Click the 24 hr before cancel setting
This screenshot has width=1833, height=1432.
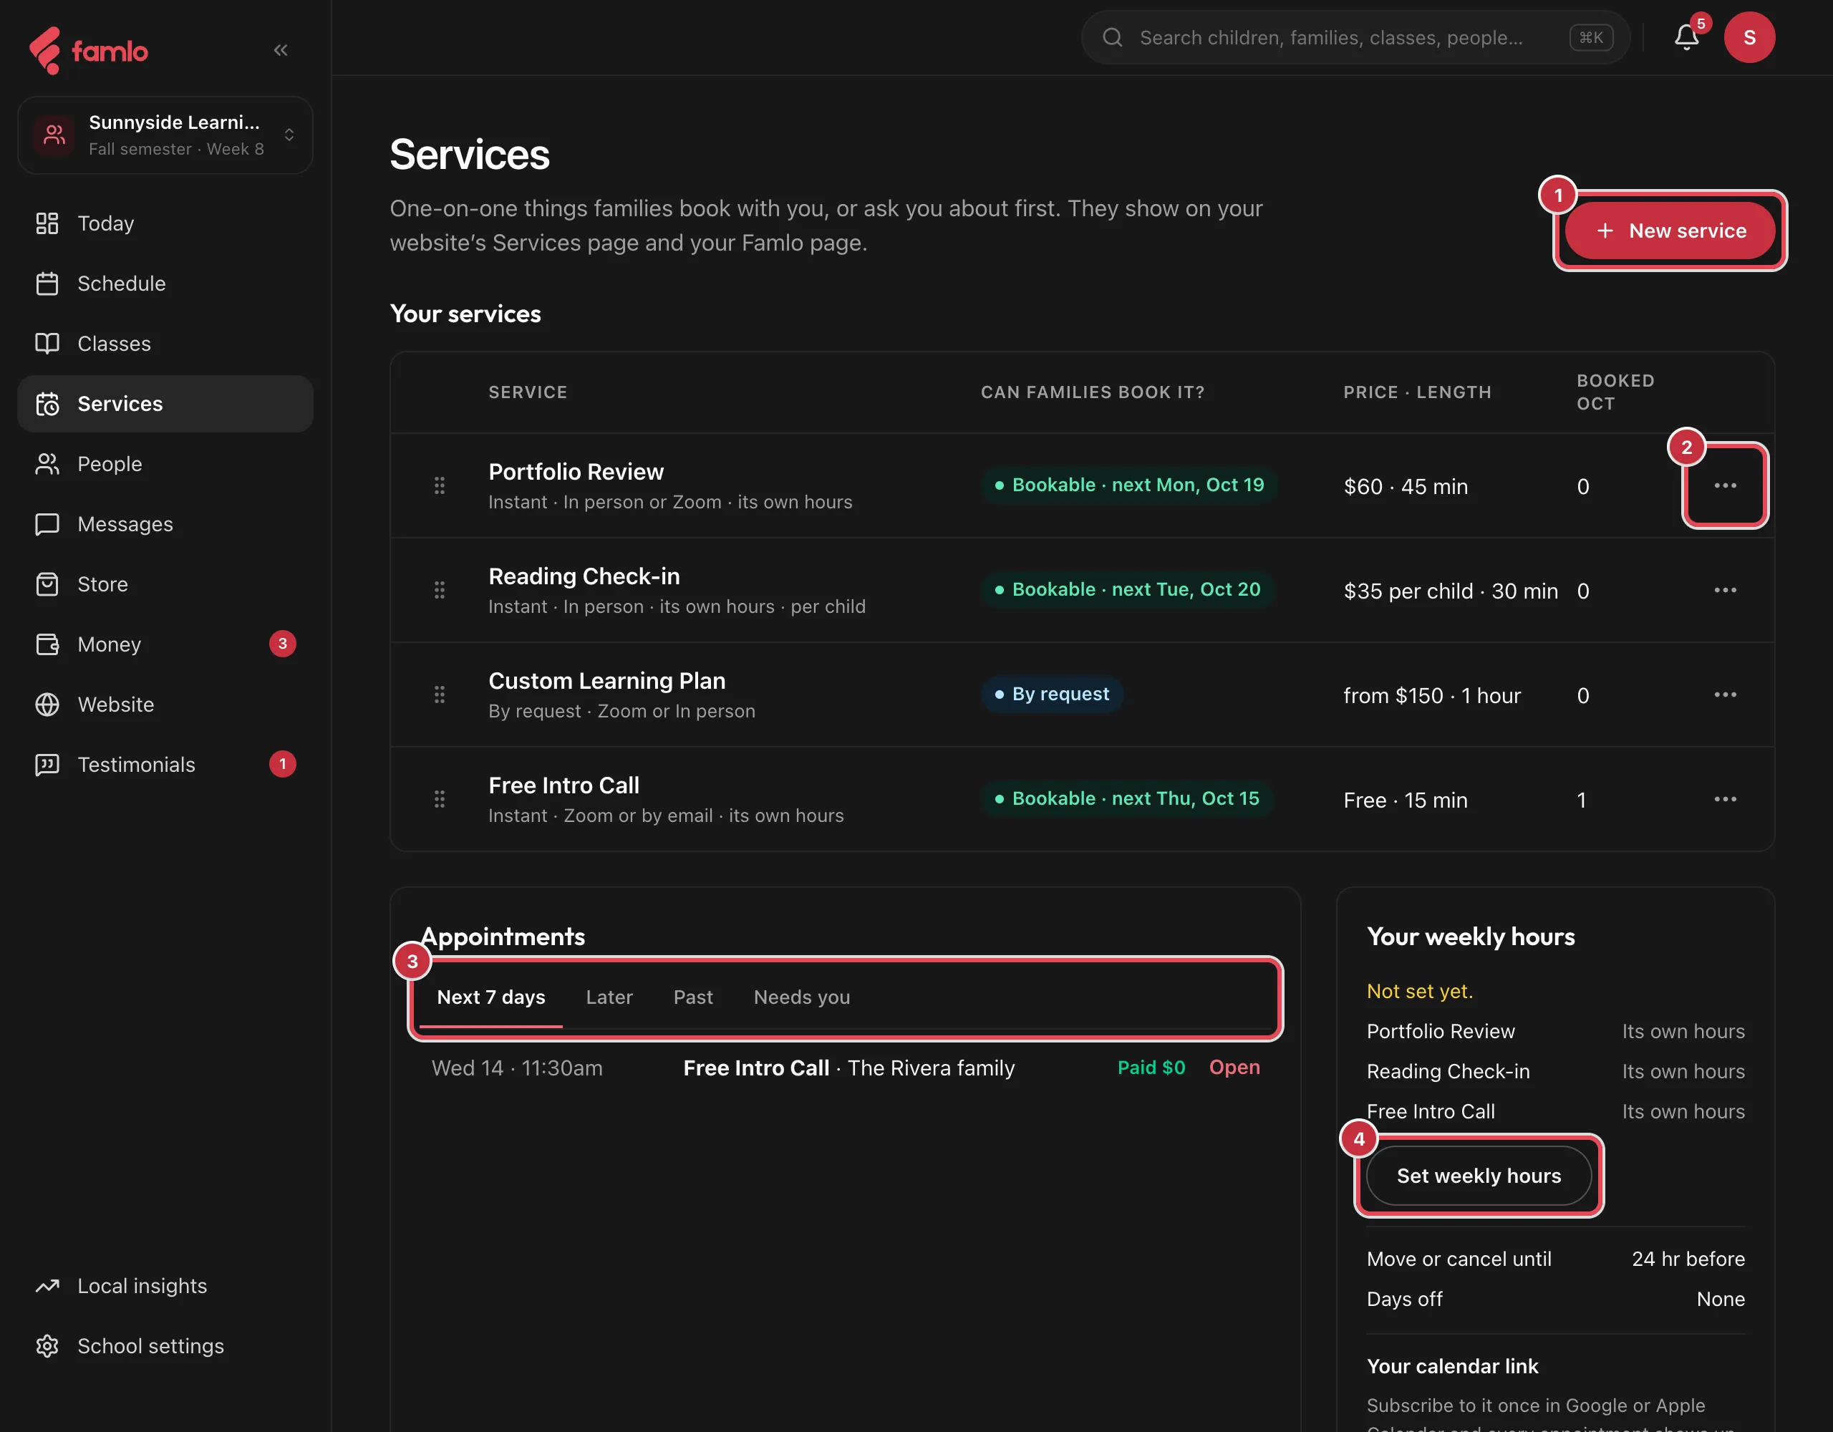point(1688,1259)
